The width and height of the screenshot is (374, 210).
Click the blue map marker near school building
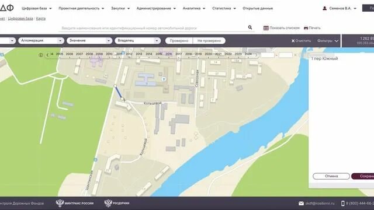(x=164, y=79)
